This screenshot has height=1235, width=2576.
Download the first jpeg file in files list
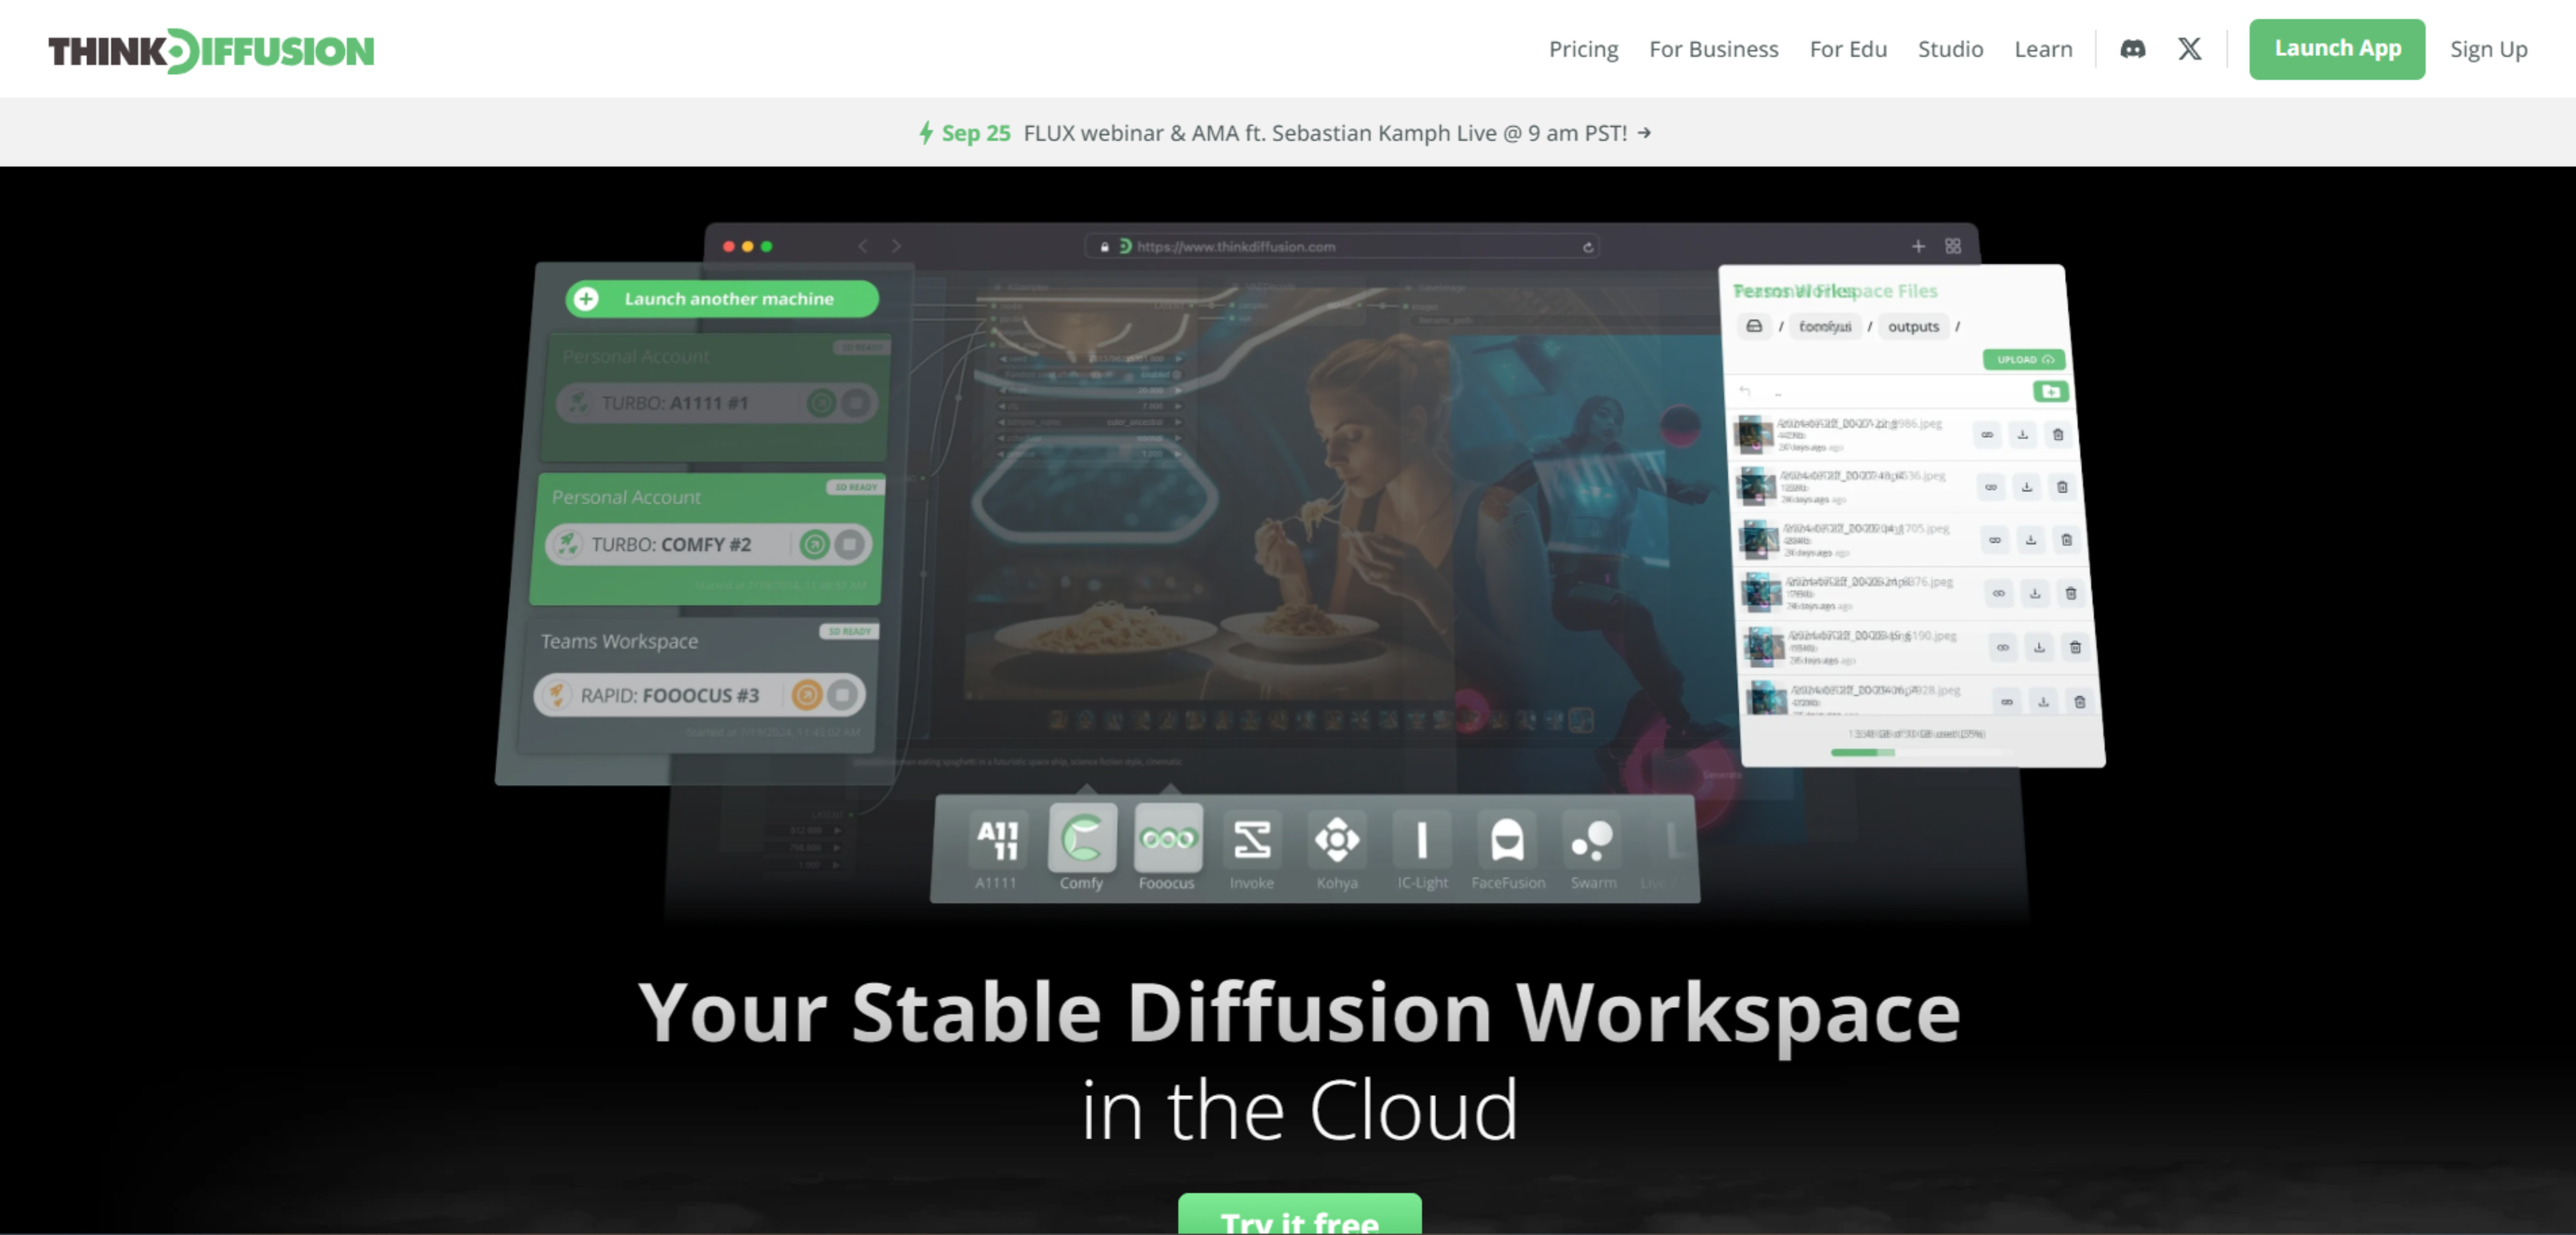[2022, 434]
